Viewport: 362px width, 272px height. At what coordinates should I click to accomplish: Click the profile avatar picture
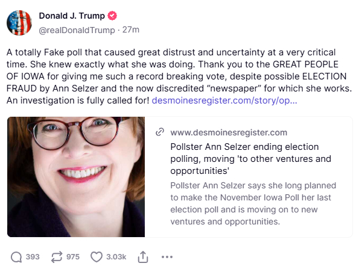point(19,22)
